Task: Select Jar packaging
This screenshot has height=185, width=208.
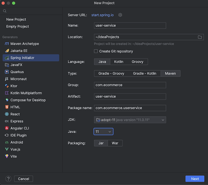Action: tap(101, 143)
